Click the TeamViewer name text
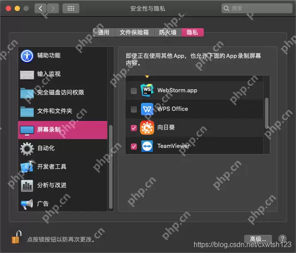This screenshot has height=253, width=296. pyautogui.click(x=173, y=146)
